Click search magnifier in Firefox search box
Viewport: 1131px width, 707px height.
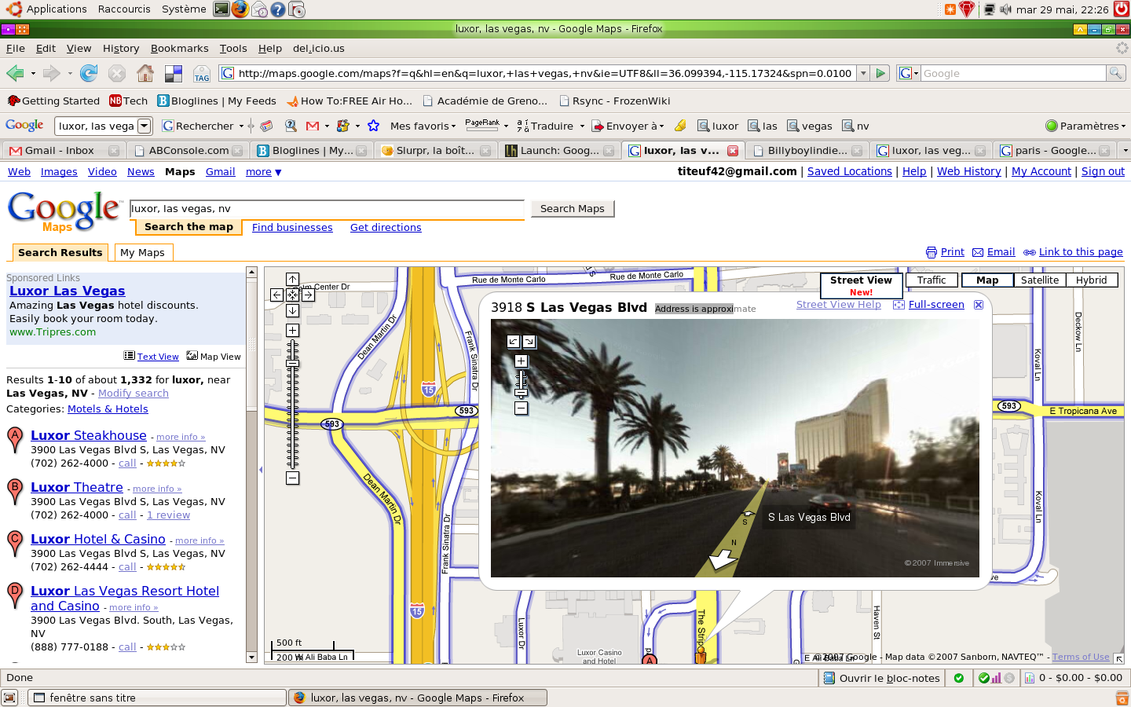click(1116, 73)
